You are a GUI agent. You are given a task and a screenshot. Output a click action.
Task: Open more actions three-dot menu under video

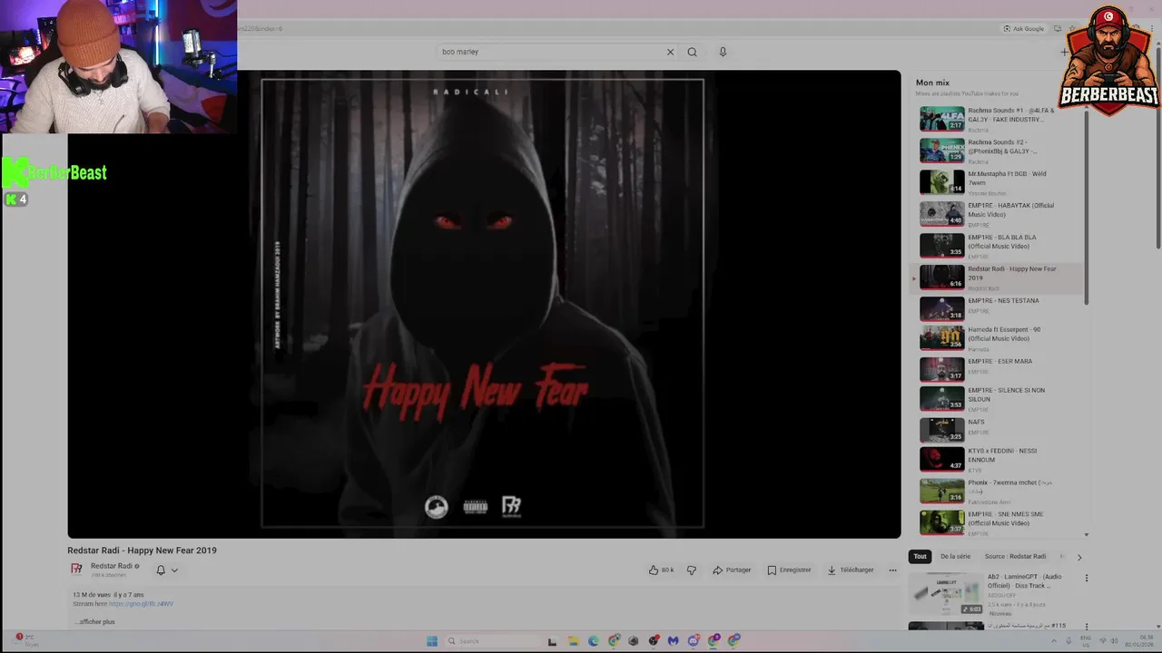click(892, 570)
